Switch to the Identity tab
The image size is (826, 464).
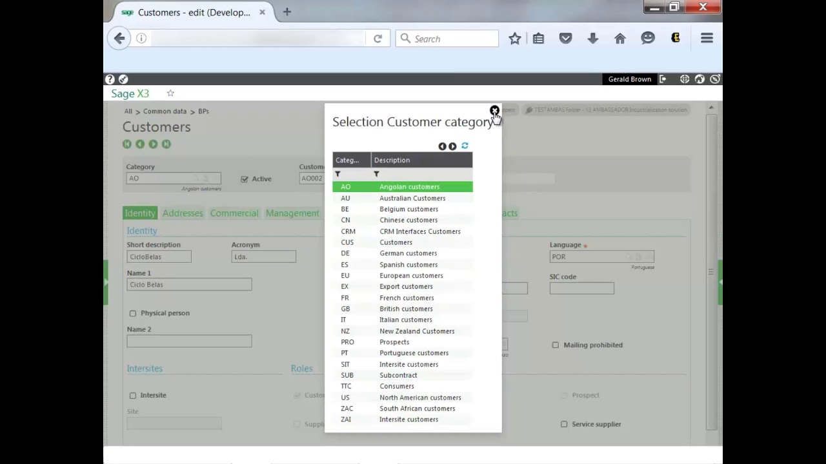pyautogui.click(x=140, y=213)
